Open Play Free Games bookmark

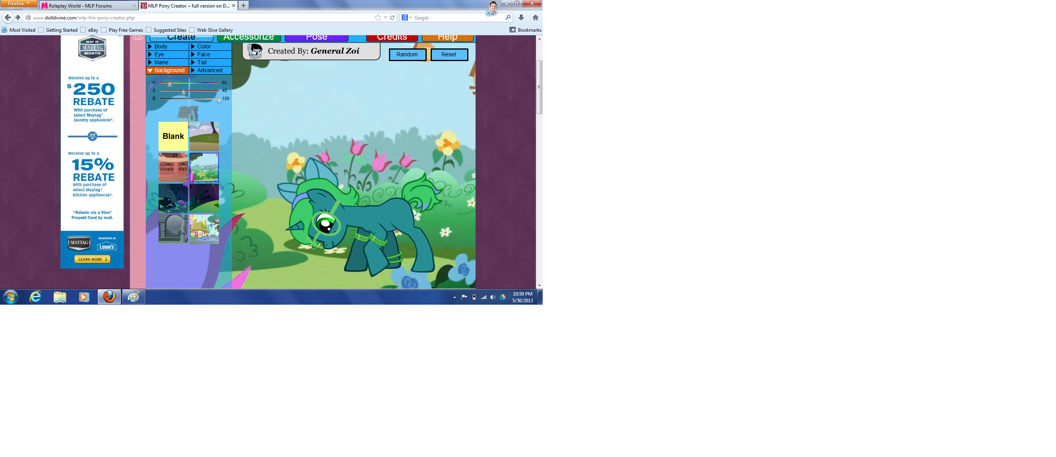pos(122,30)
